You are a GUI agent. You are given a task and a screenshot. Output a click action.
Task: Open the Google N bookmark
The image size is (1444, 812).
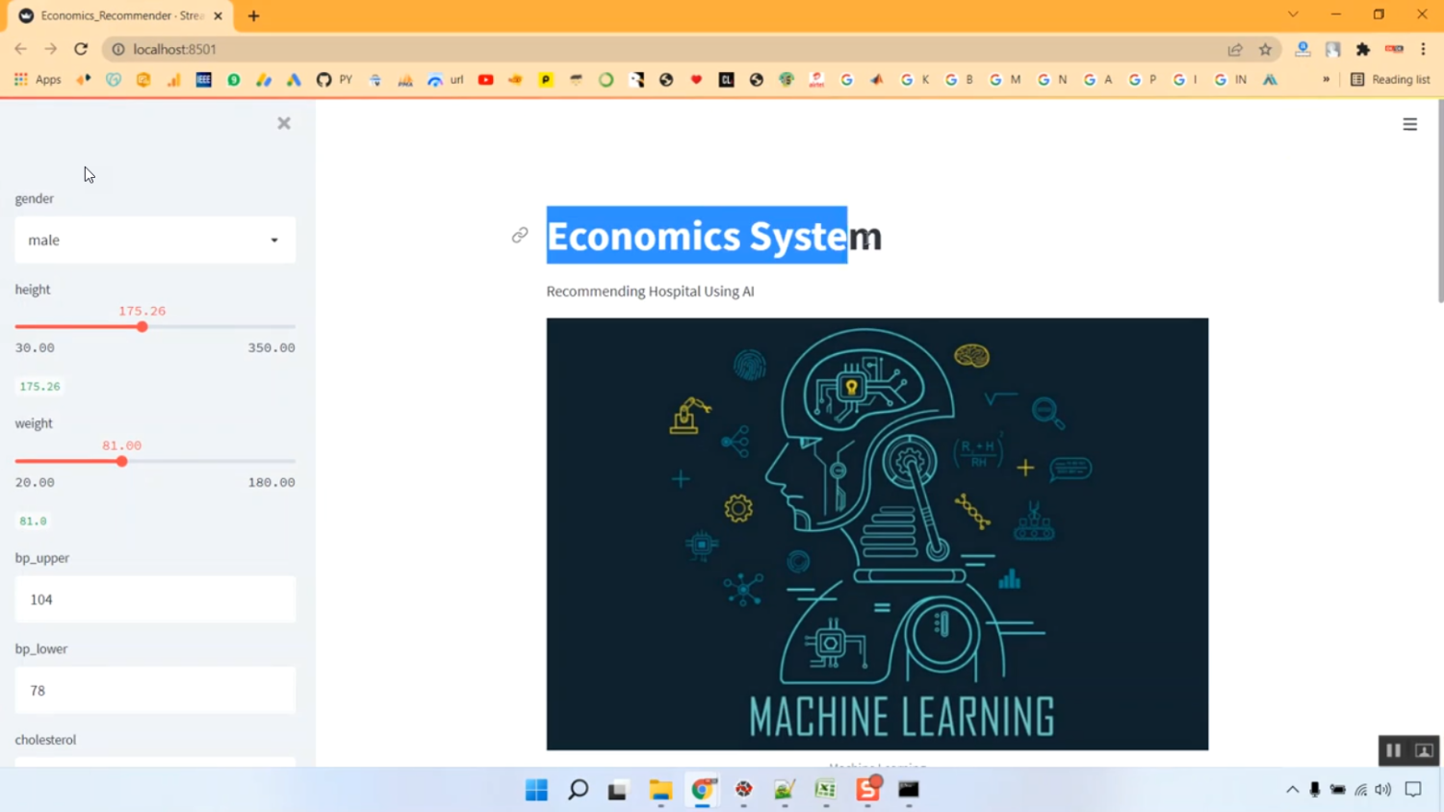pyautogui.click(x=1052, y=80)
